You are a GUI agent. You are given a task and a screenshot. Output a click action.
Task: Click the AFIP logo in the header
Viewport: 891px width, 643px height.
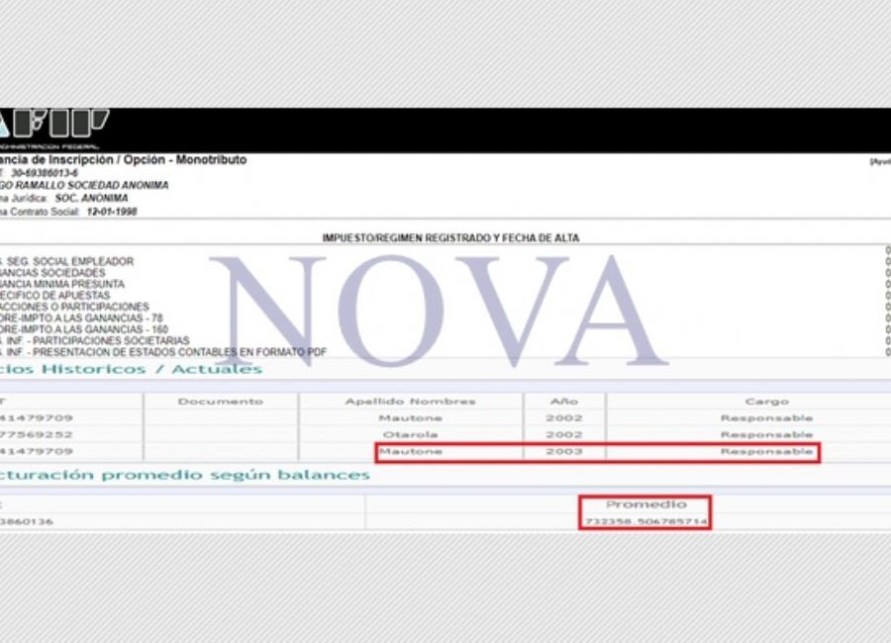(x=54, y=126)
